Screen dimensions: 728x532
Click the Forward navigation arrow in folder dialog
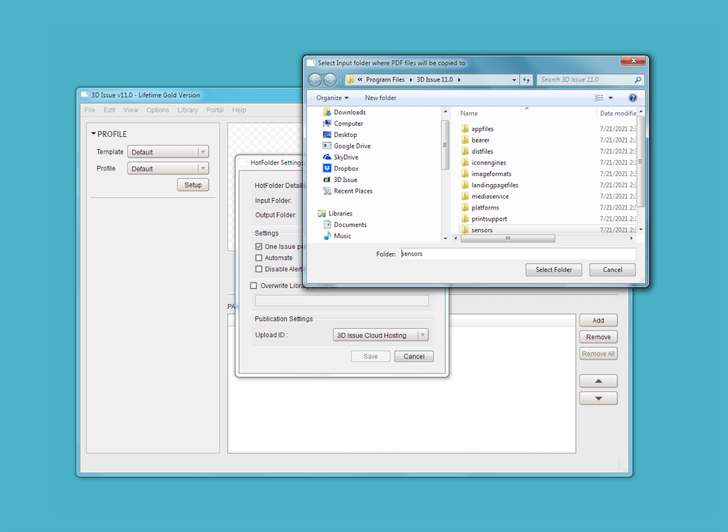click(x=330, y=80)
